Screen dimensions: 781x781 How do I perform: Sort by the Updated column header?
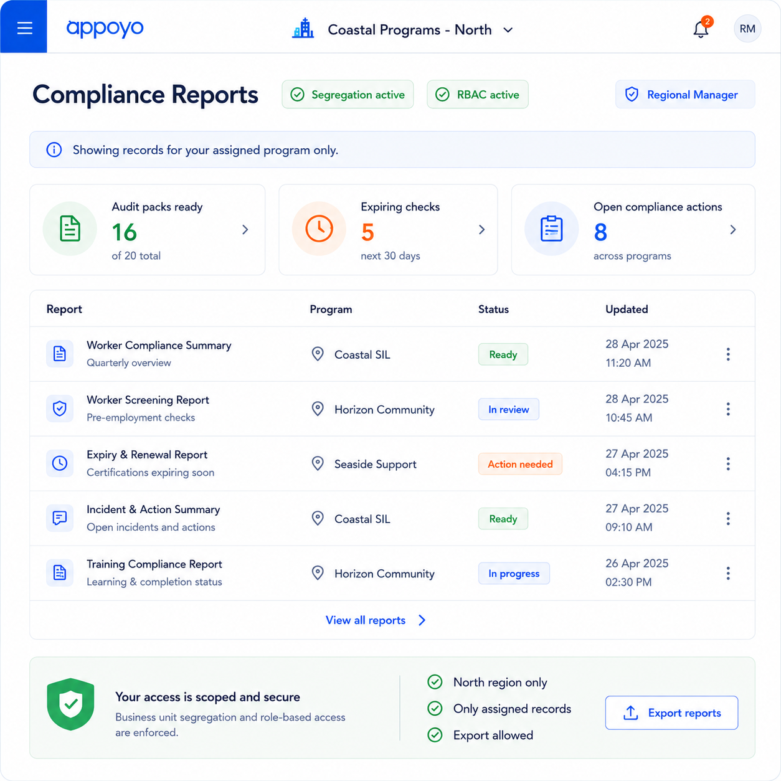627,309
